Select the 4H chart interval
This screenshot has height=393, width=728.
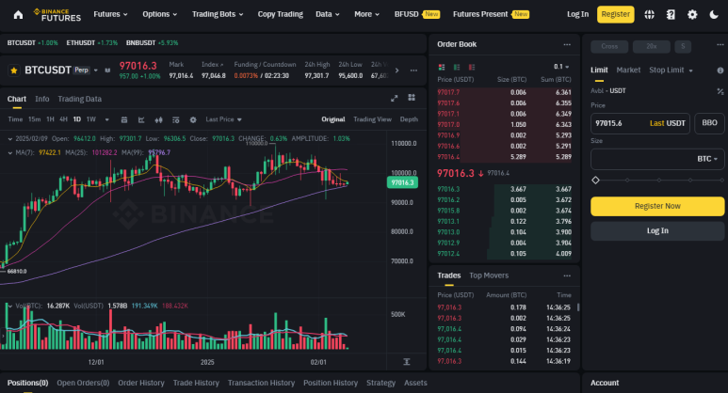(64, 119)
